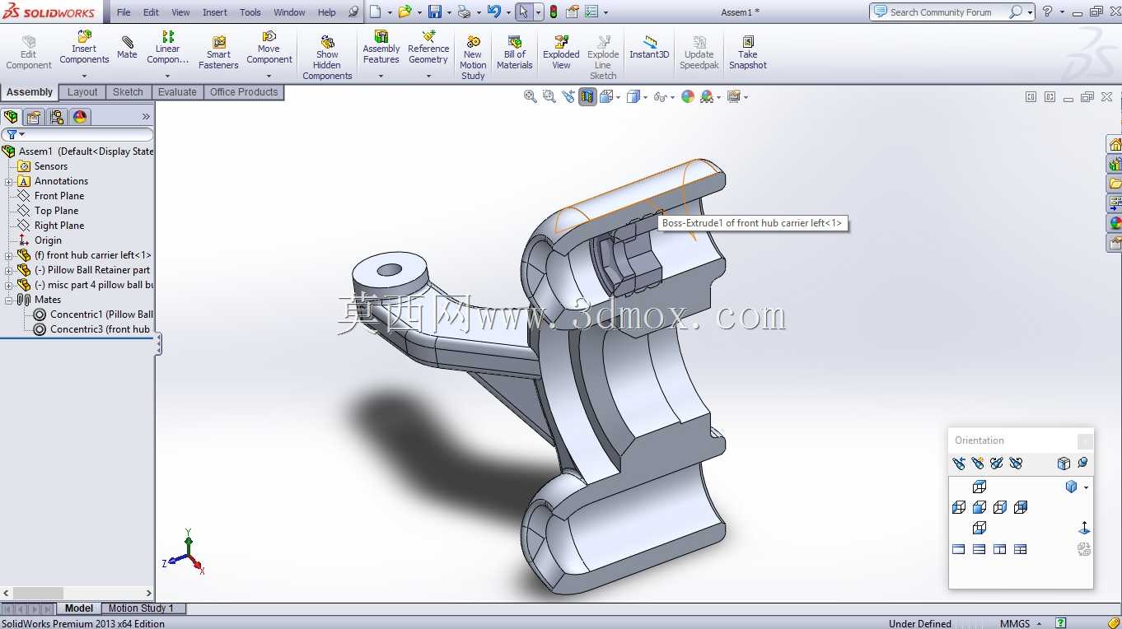Screen dimensions: 1122x629
Task: Click the Help question mark button
Action: tap(1047, 12)
